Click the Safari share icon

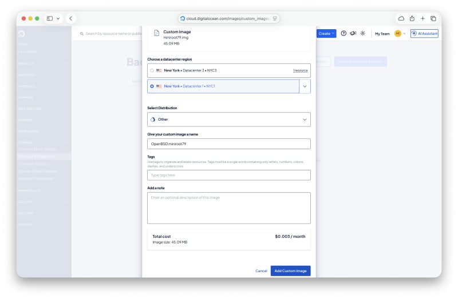(x=412, y=18)
